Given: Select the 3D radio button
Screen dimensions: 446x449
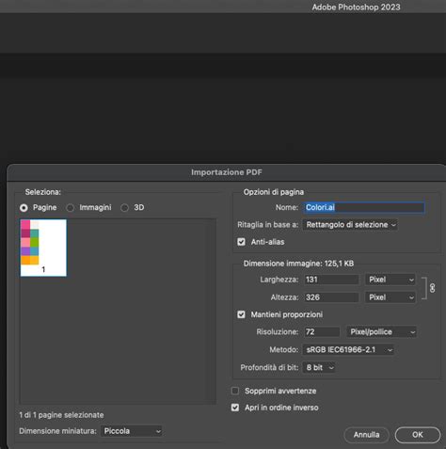Looking at the screenshot, I should [x=124, y=208].
